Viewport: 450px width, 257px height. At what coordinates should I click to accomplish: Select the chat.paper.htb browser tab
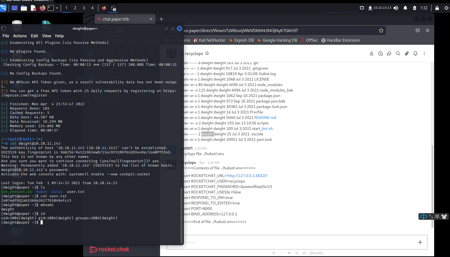tap(116, 19)
